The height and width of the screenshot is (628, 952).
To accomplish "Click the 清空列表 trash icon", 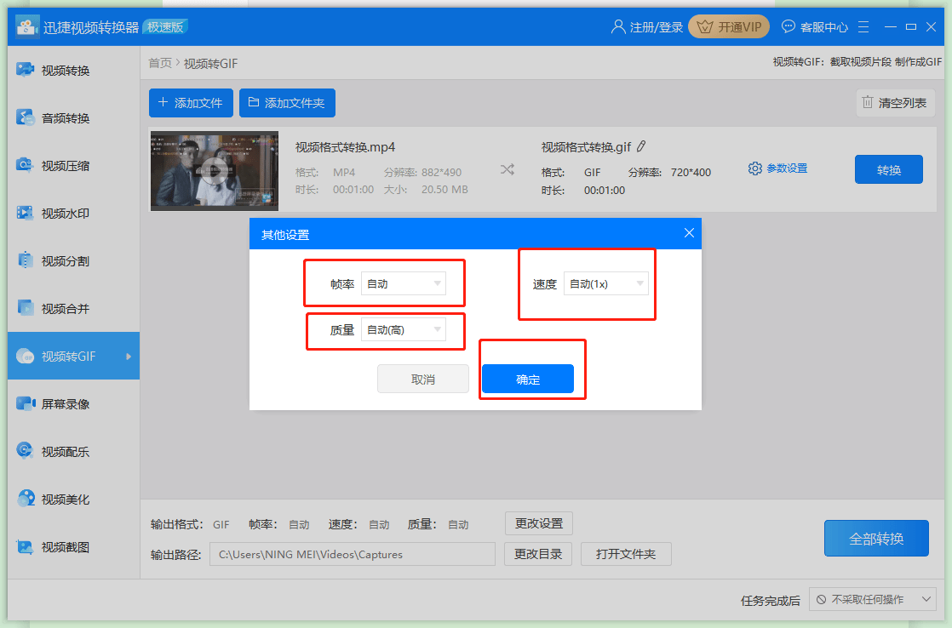I will click(x=868, y=103).
